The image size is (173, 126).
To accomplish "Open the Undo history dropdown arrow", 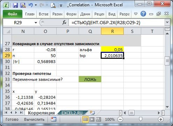I will click(36, 5).
